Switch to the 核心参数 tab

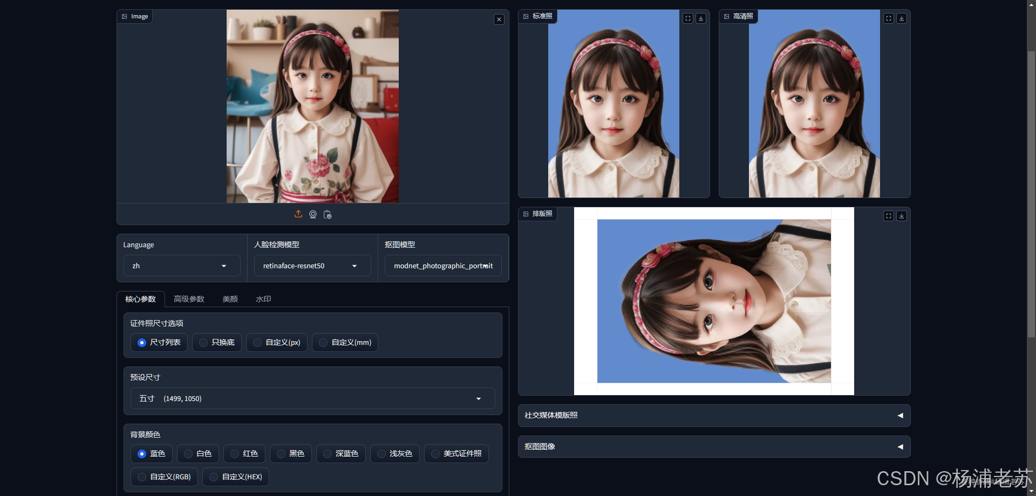[141, 299]
